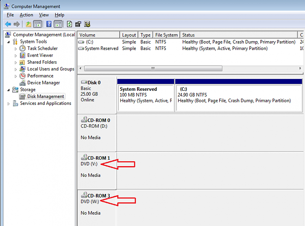
Task: Click the CD-ROM (D:) label
Action: point(94,126)
